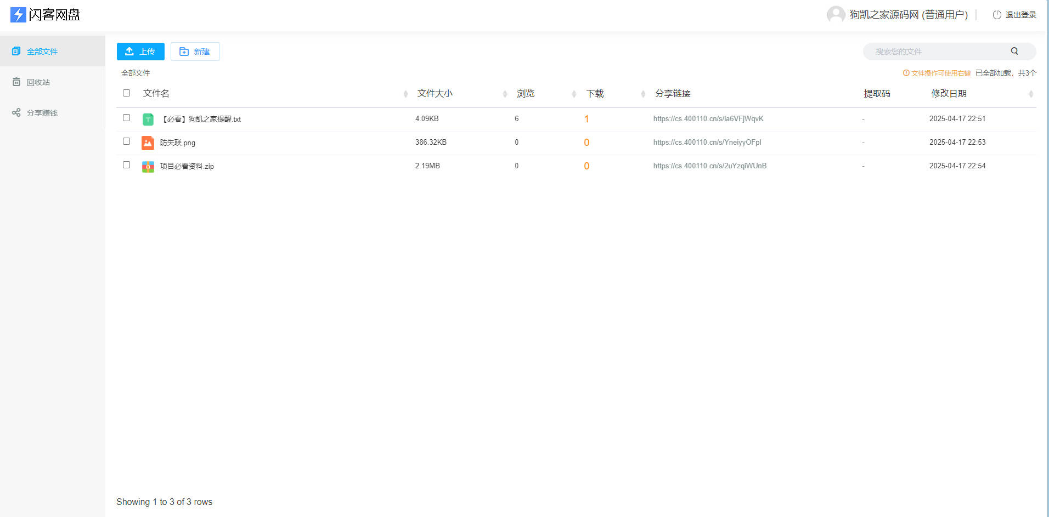Image resolution: width=1049 pixels, height=517 pixels.
Task: Open 分享赚钱 in the sidebar
Action: pyautogui.click(x=42, y=113)
